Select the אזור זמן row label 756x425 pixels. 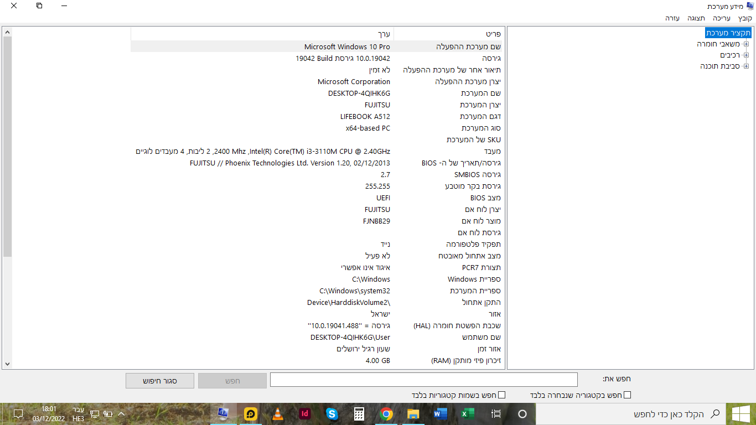tap(489, 349)
